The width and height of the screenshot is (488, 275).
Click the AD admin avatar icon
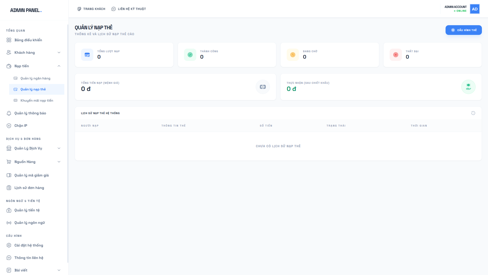tap(475, 9)
